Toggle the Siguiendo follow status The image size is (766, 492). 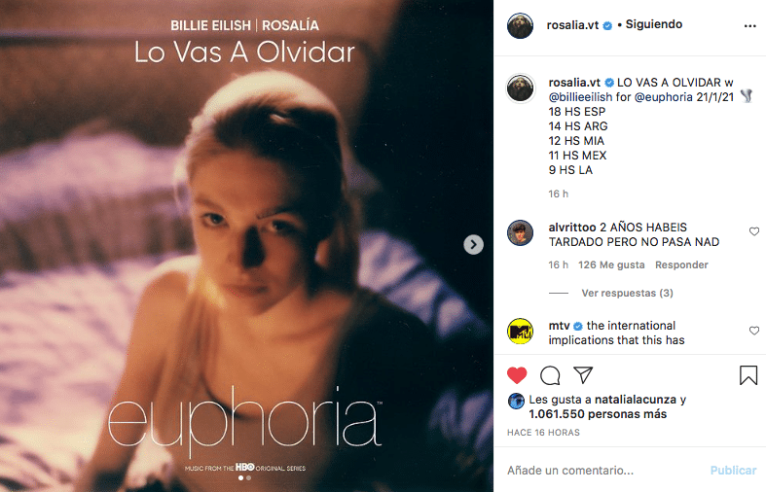pyautogui.click(x=654, y=24)
